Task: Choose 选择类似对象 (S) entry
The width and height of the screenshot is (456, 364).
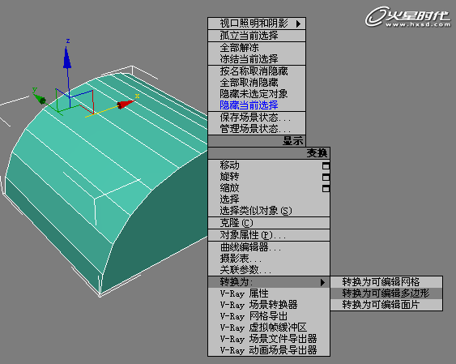Action: (x=269, y=211)
